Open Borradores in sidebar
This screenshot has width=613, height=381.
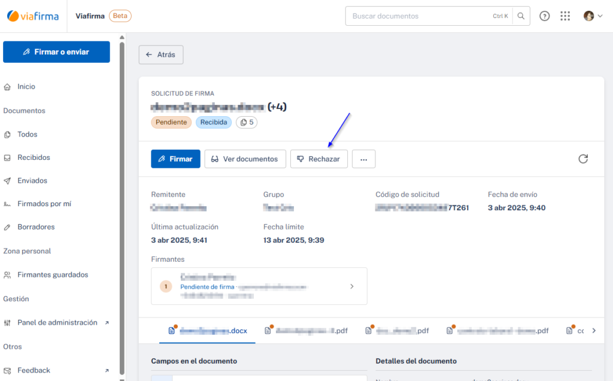[x=36, y=227]
